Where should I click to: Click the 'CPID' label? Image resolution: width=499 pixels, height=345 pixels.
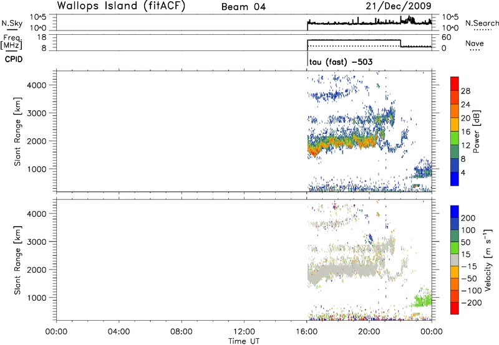14,59
